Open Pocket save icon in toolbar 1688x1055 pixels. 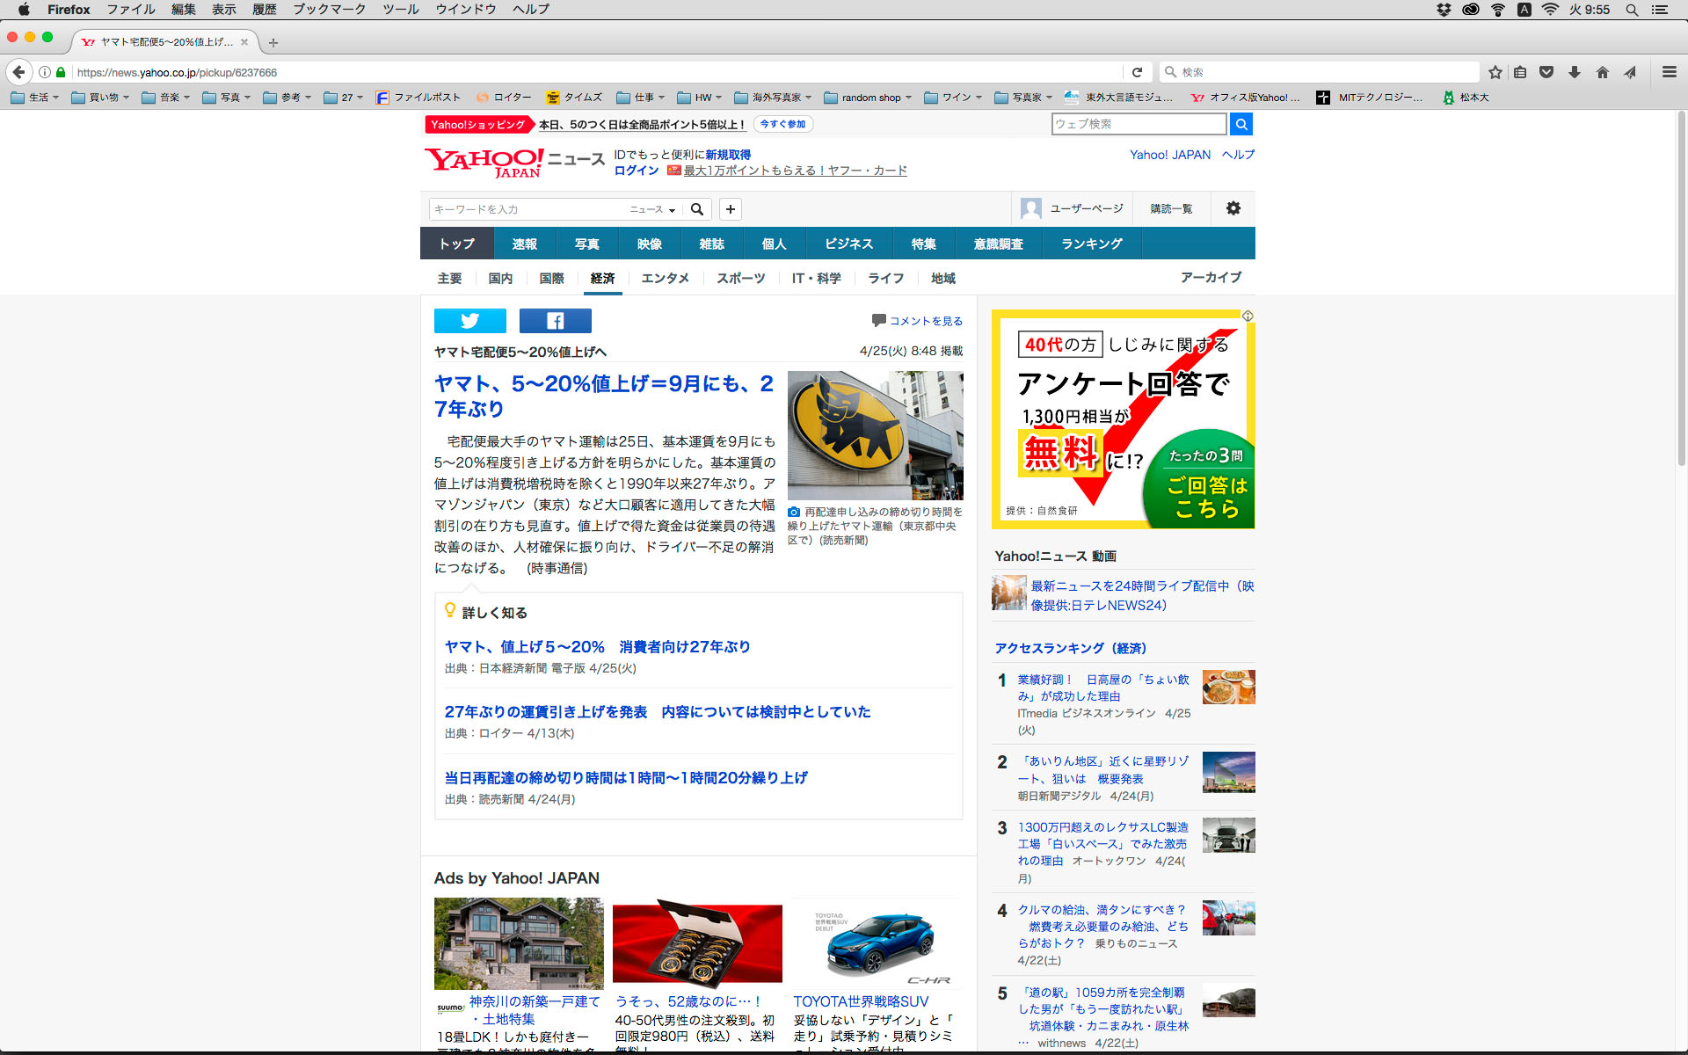click(1546, 72)
